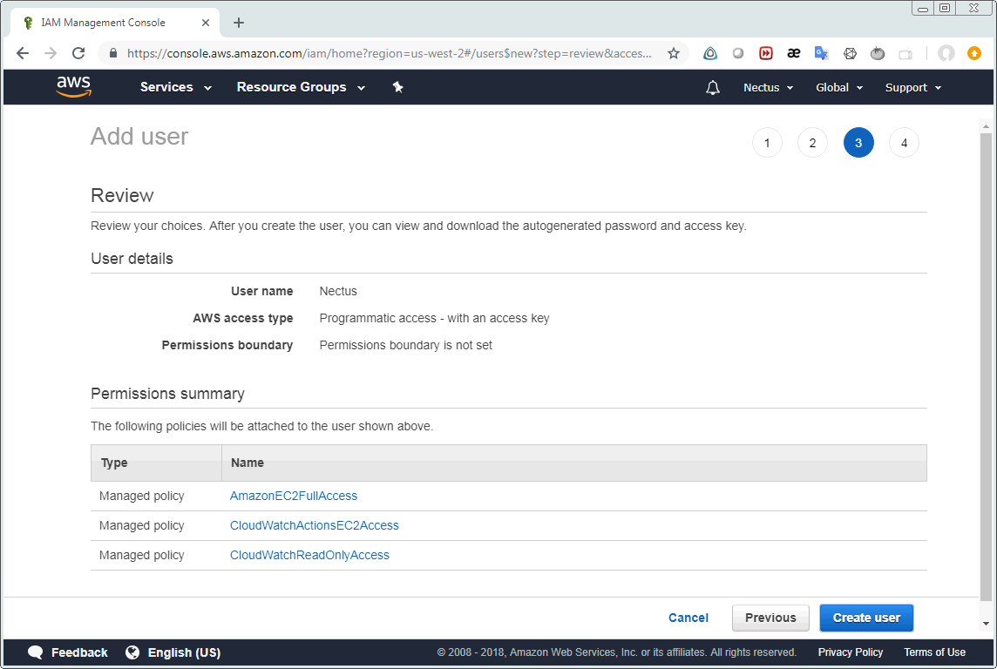Viewport: 997px width, 669px height.
Task: Open the Global region dropdown
Action: pos(839,88)
